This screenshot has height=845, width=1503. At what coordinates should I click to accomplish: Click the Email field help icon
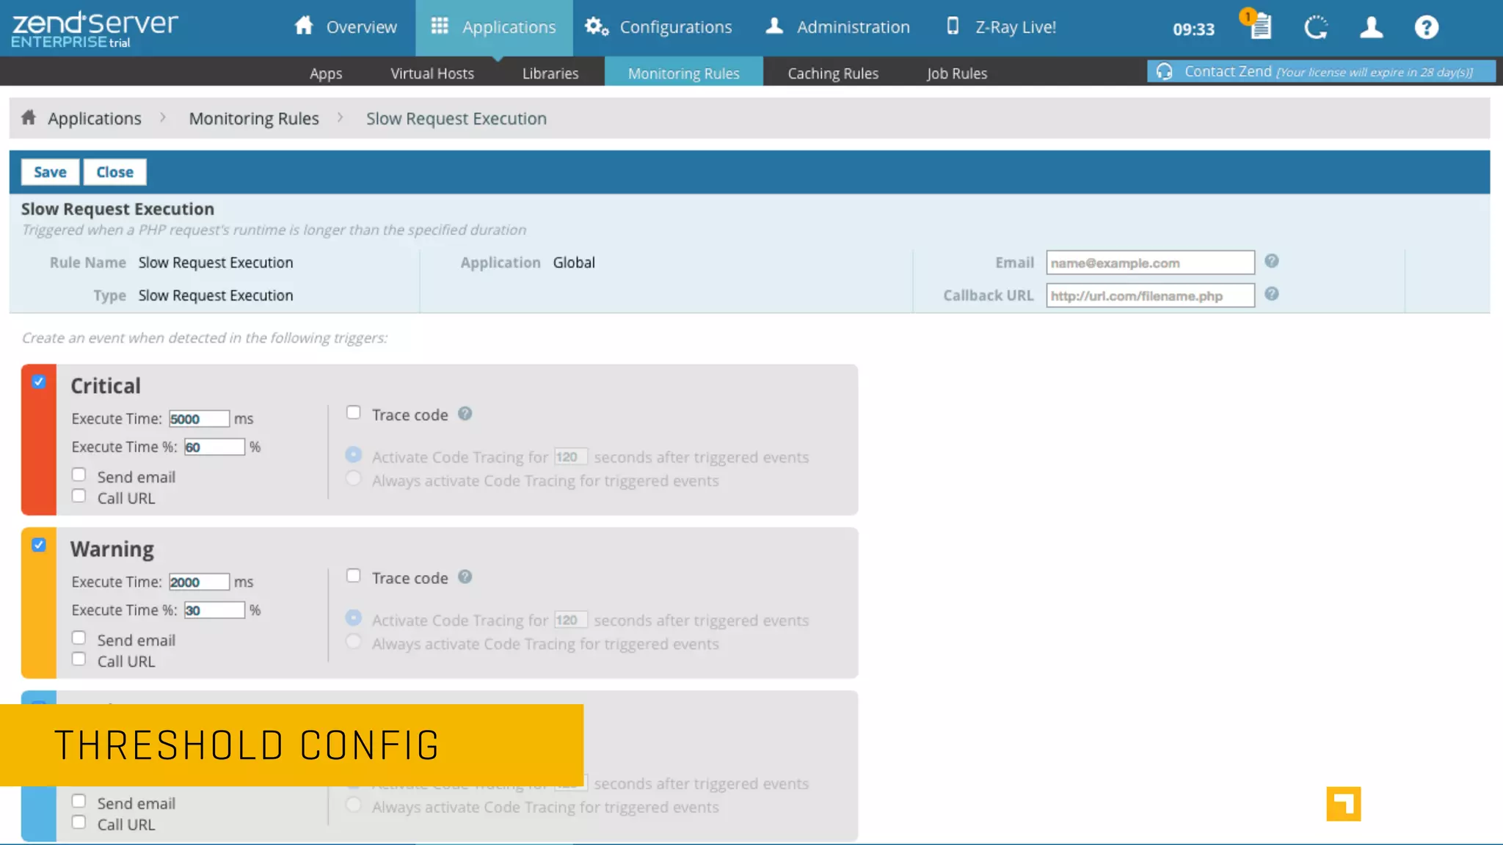pos(1272,261)
